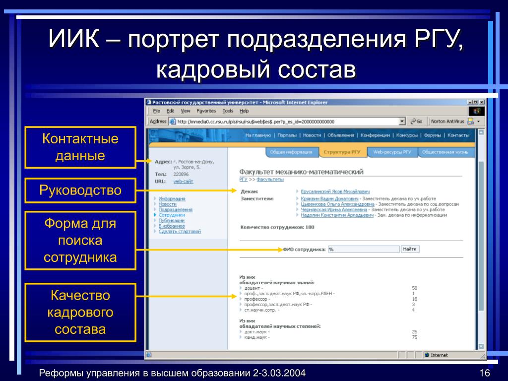
Task: Click 'На главную' top navigation link
Action: click(x=258, y=135)
